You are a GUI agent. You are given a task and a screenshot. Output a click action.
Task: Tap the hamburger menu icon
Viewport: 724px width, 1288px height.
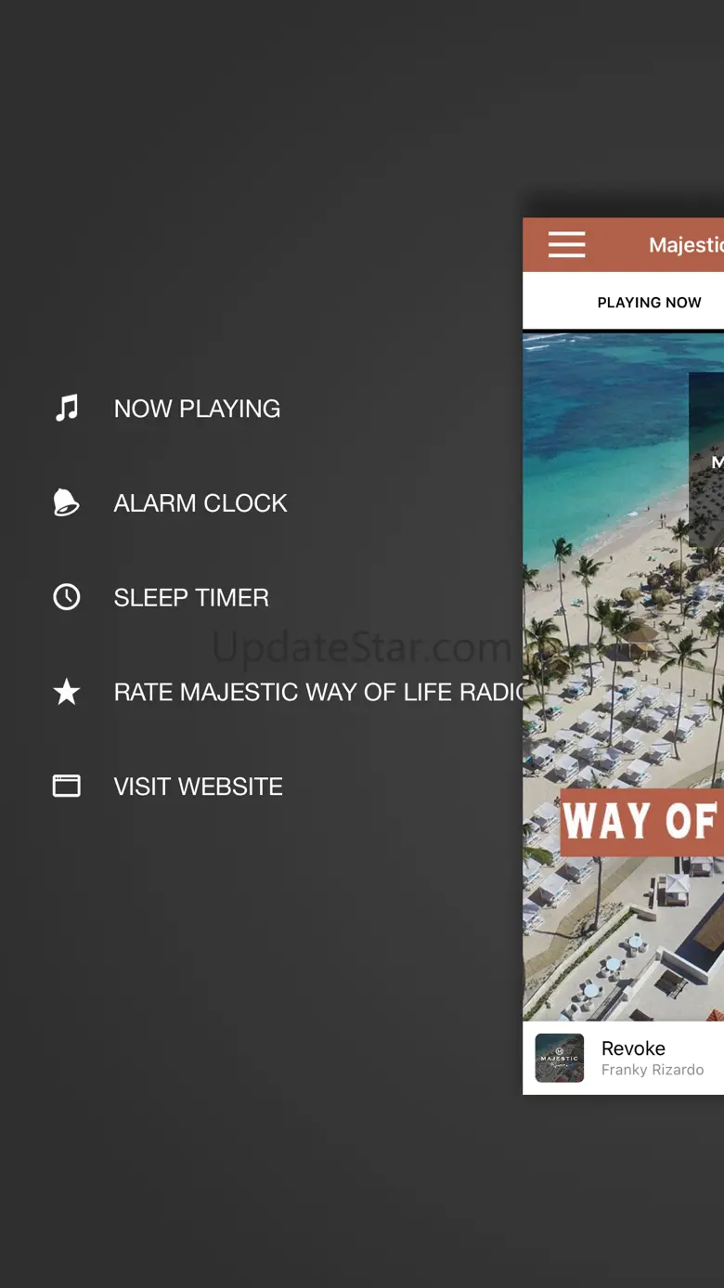[566, 244]
